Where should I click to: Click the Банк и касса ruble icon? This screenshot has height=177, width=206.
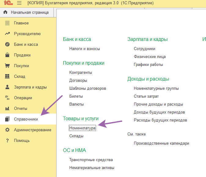click(8, 45)
